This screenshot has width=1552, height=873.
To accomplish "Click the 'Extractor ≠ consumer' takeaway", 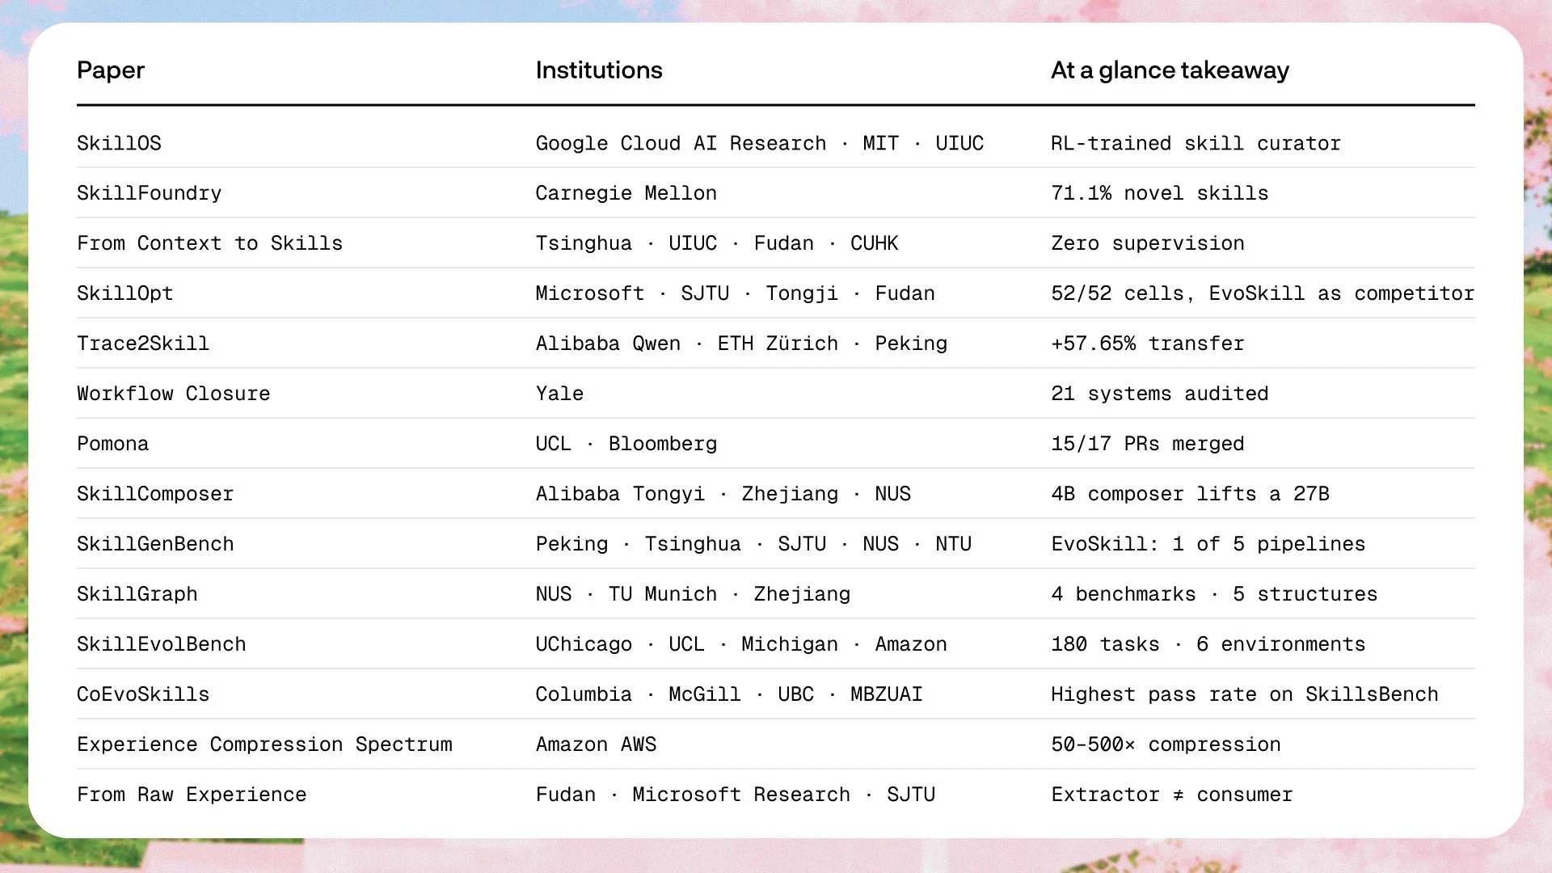I will click(x=1171, y=795).
